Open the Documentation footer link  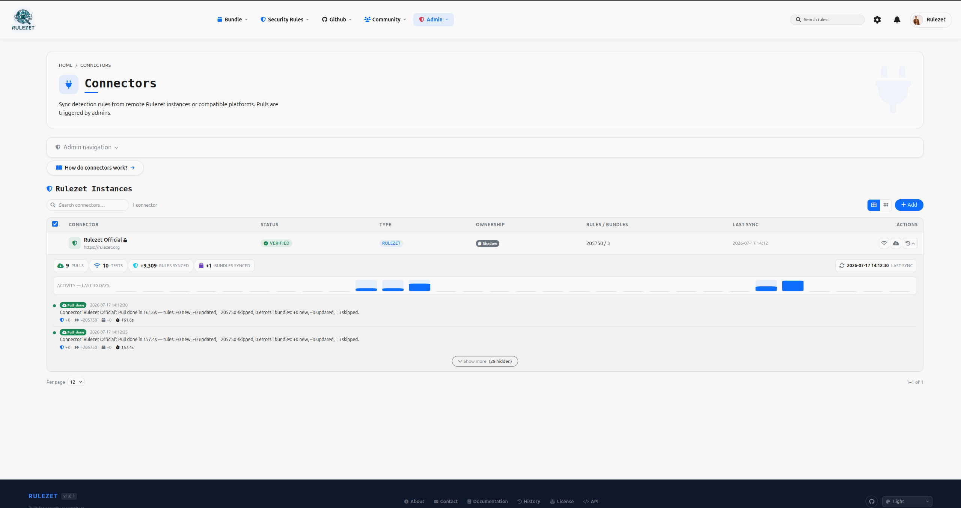click(x=487, y=501)
